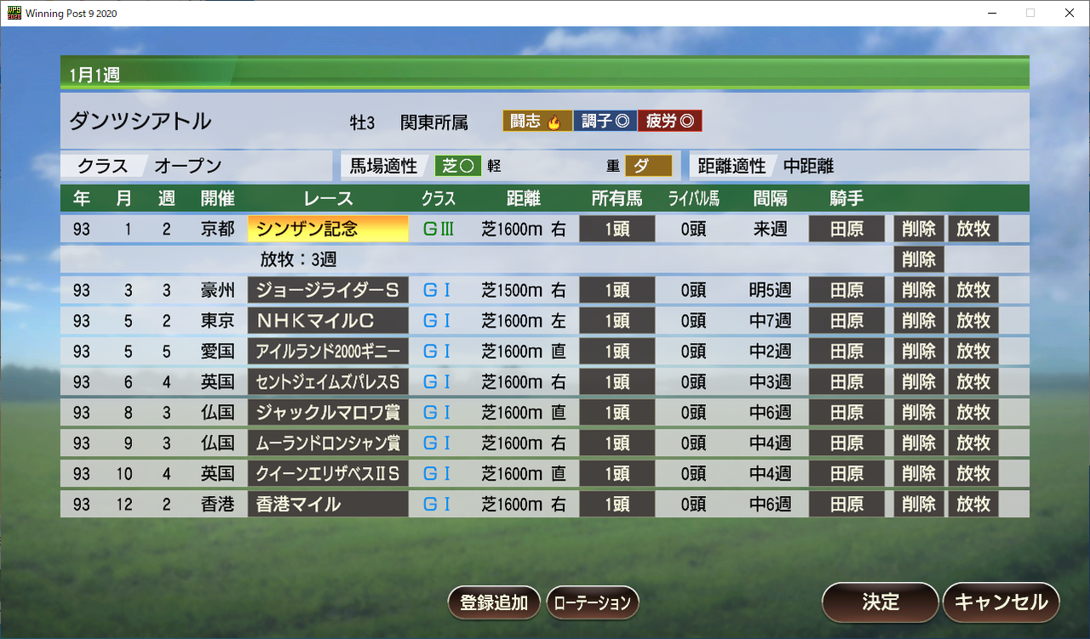Confirm with the 決定 button
The image size is (1090, 639).
tap(881, 602)
